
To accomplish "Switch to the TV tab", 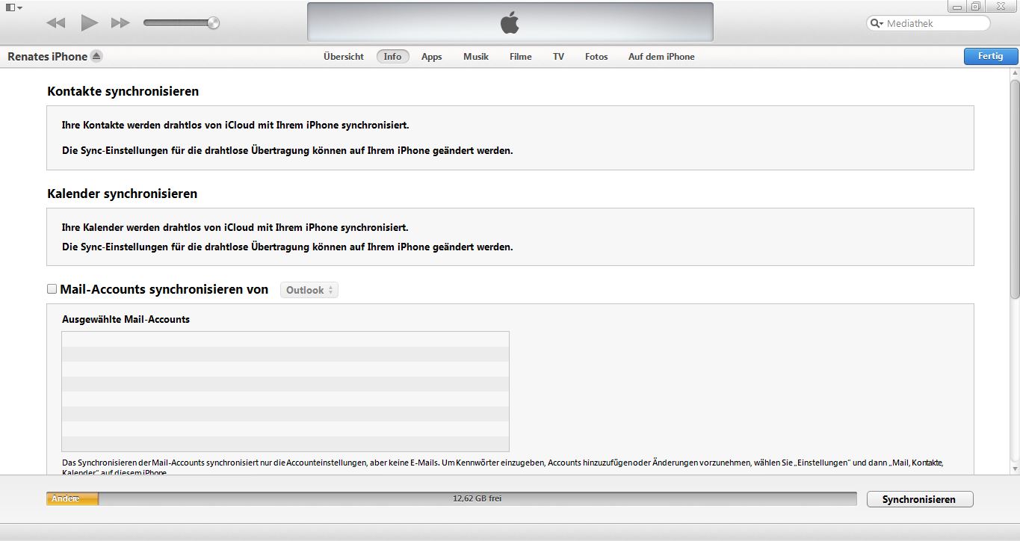I will [x=559, y=57].
